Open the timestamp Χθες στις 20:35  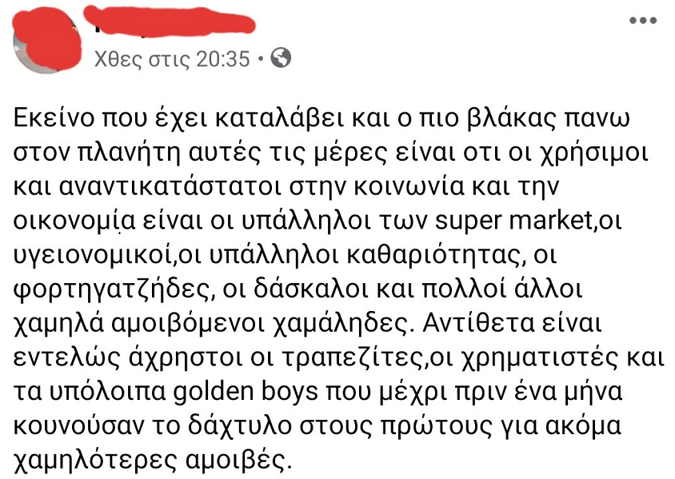click(172, 58)
